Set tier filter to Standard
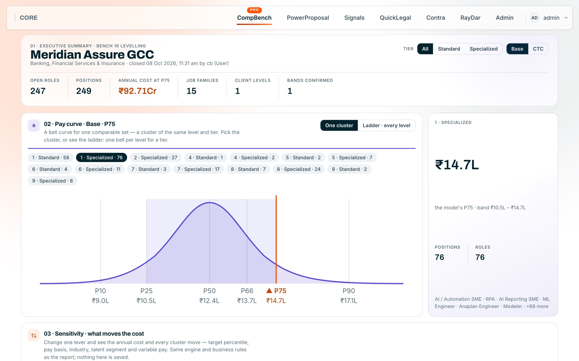The image size is (579, 361). tap(449, 49)
